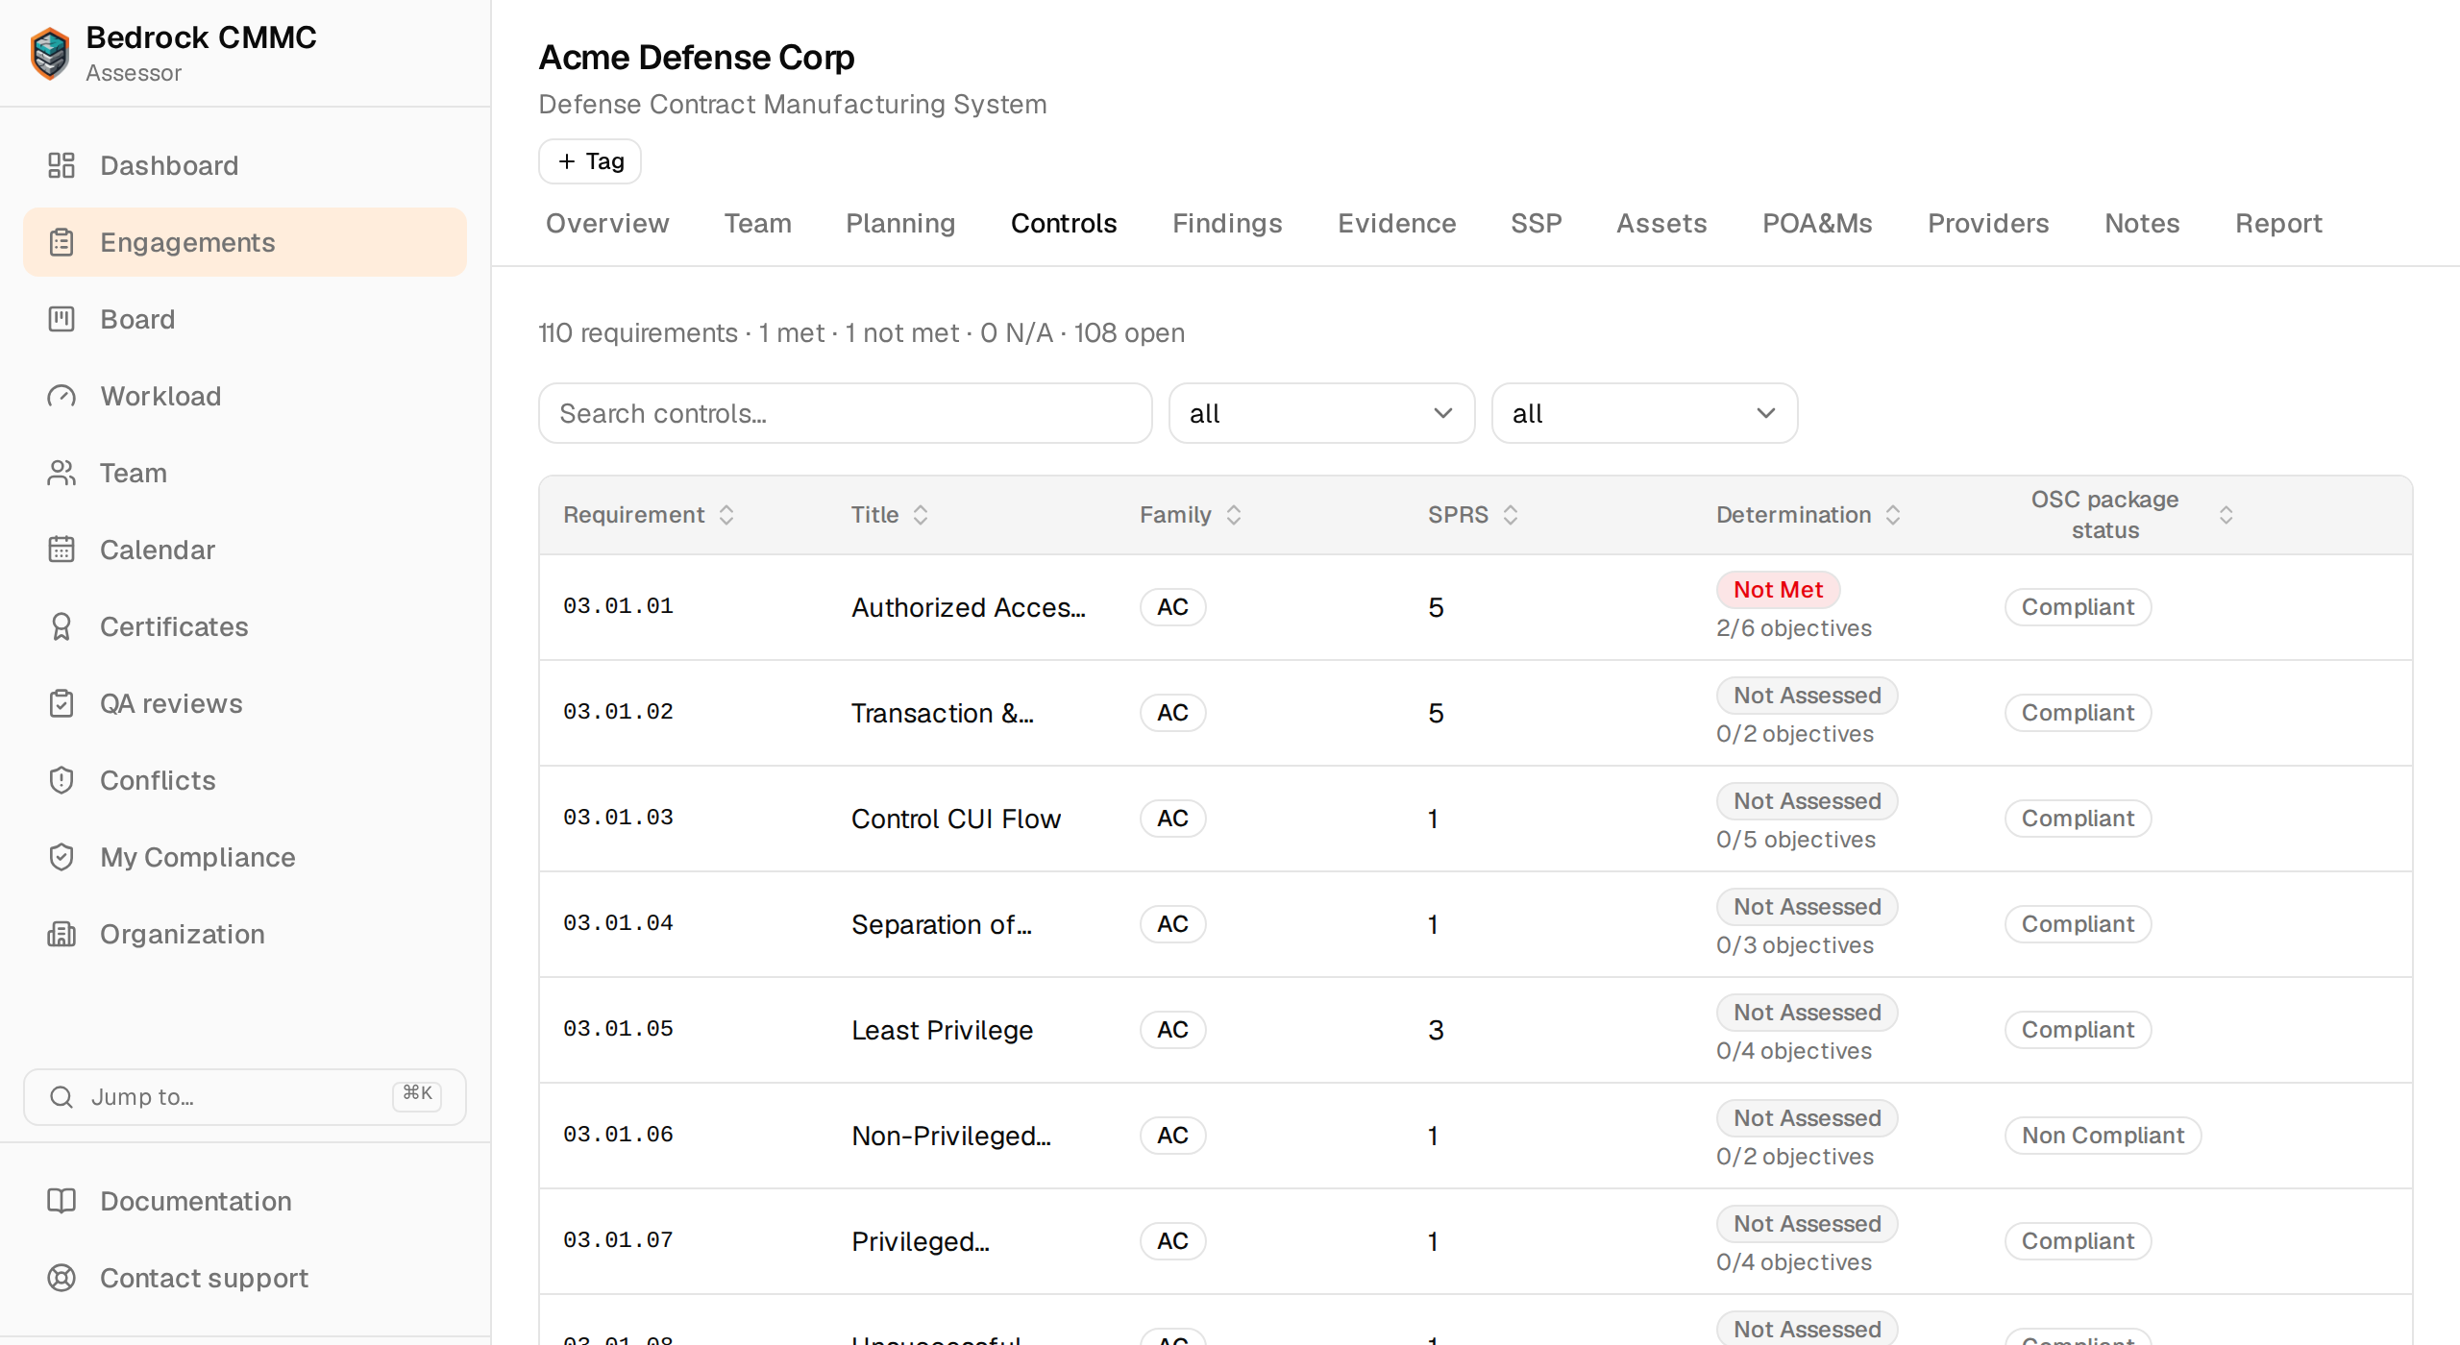Screen dimensions: 2460x1345
Task: Open the Assets tab
Action: coord(1661,223)
